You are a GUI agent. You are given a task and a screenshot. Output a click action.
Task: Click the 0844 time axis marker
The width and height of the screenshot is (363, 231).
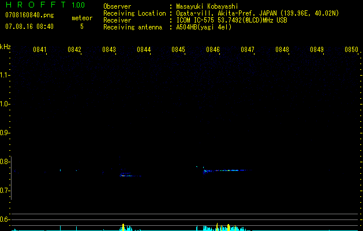click(144, 50)
